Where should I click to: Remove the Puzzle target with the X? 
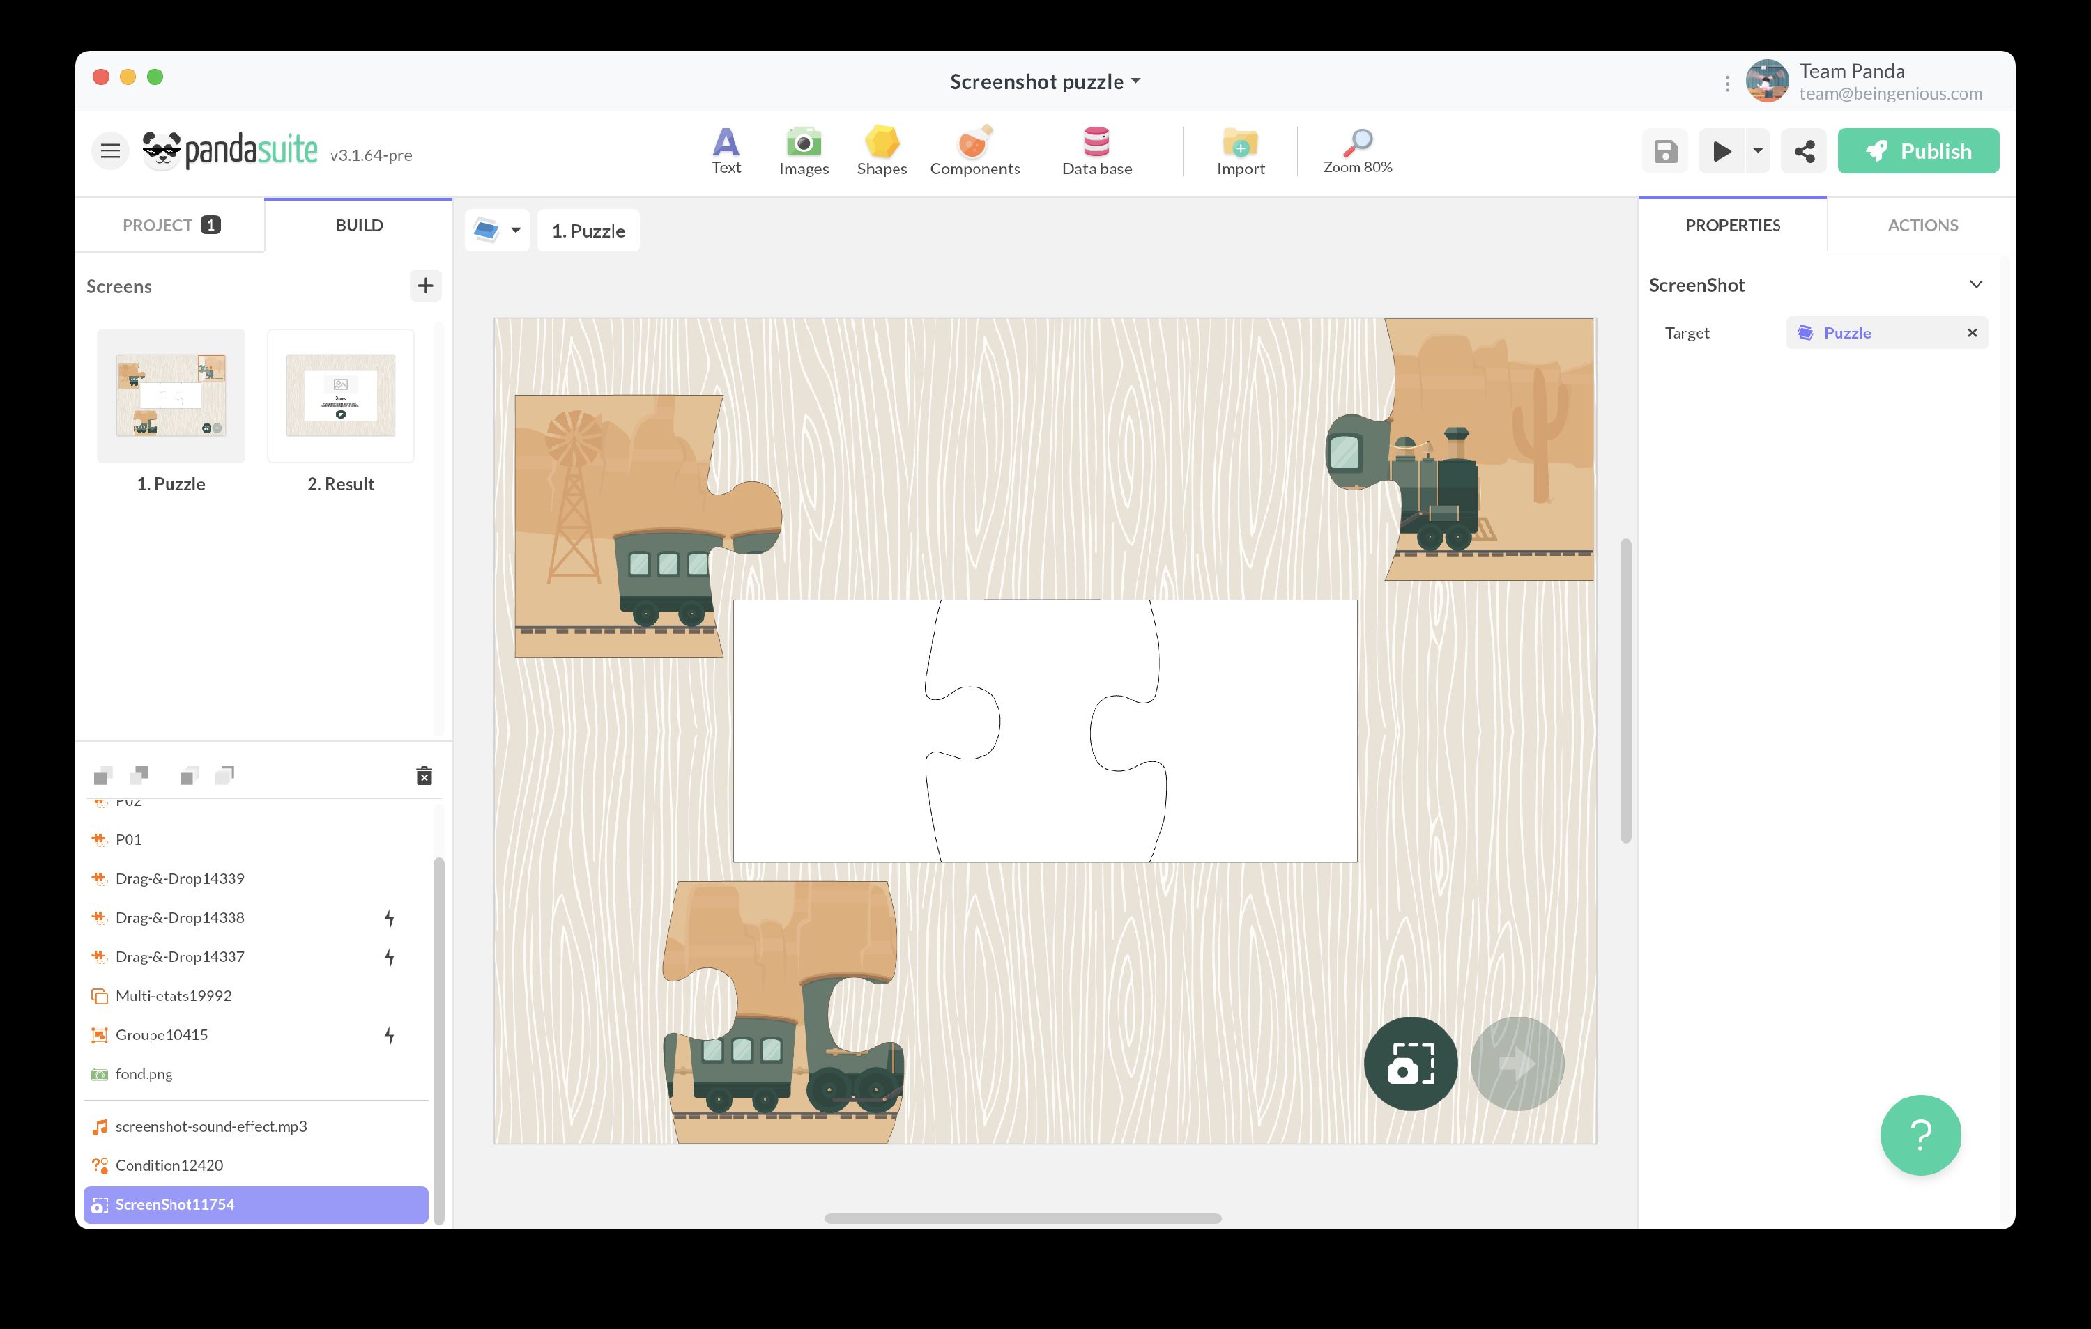(x=1972, y=332)
